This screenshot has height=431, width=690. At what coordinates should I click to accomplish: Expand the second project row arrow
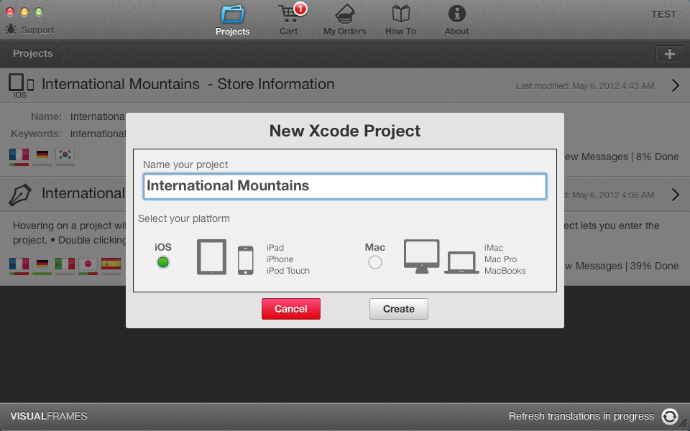point(676,195)
